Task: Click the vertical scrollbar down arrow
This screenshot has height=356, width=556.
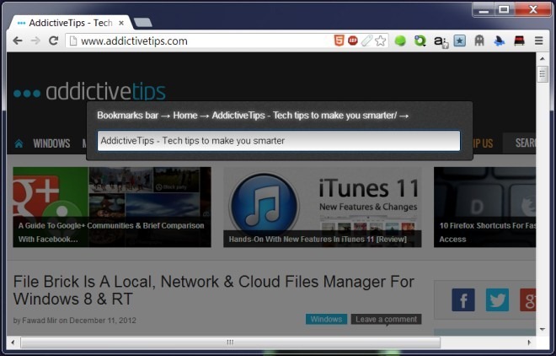Action: [x=543, y=329]
